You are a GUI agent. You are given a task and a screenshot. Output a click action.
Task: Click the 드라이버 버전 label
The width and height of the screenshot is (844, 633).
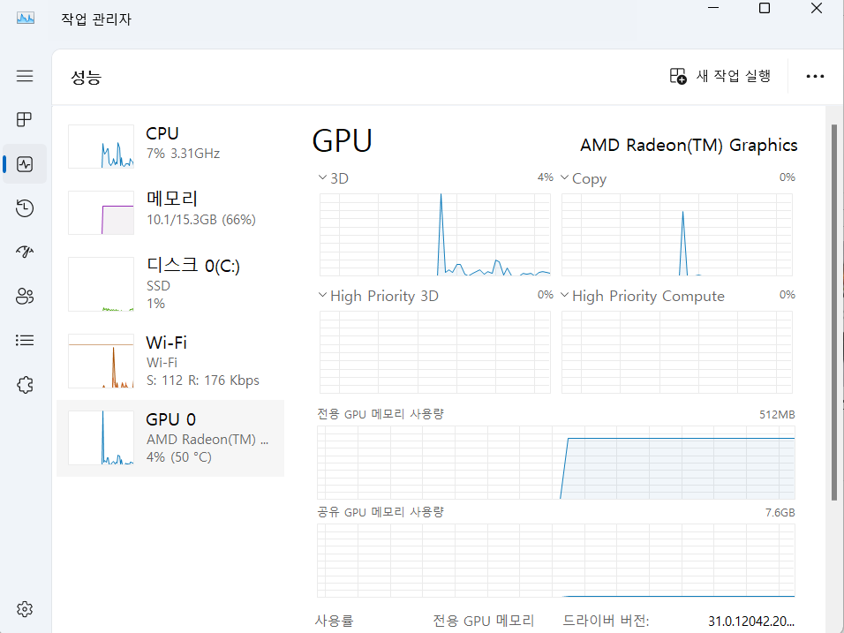[x=606, y=622]
